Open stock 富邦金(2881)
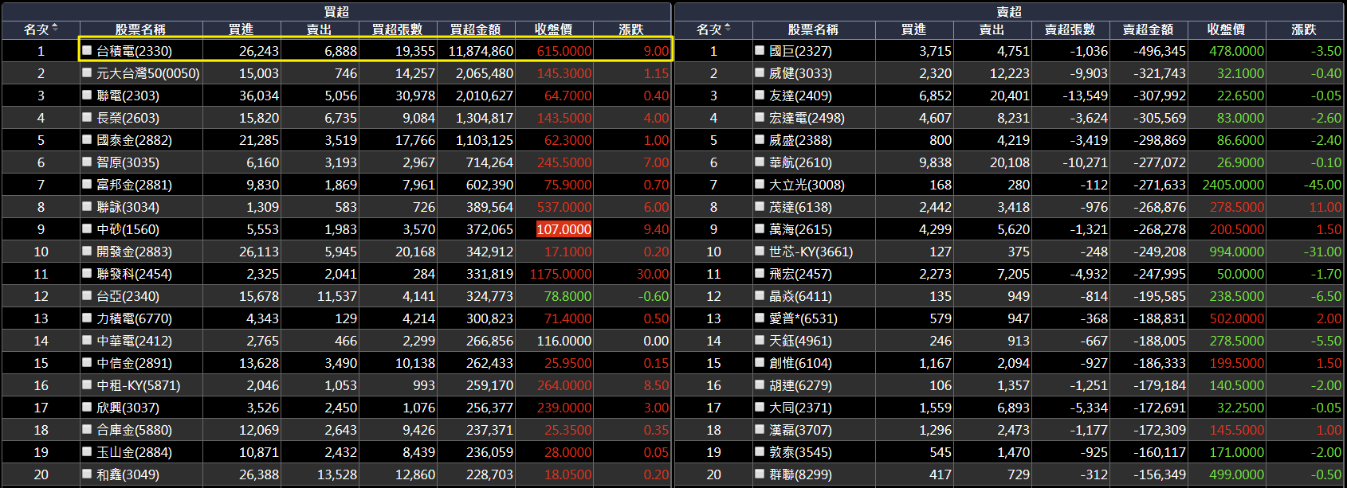Screen dimensions: 1347x488 point(134,185)
